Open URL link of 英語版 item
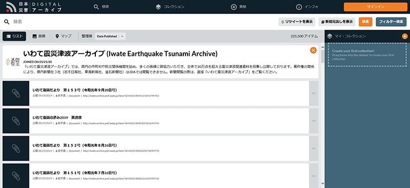410x188 pixels. pyautogui.click(x=121, y=123)
